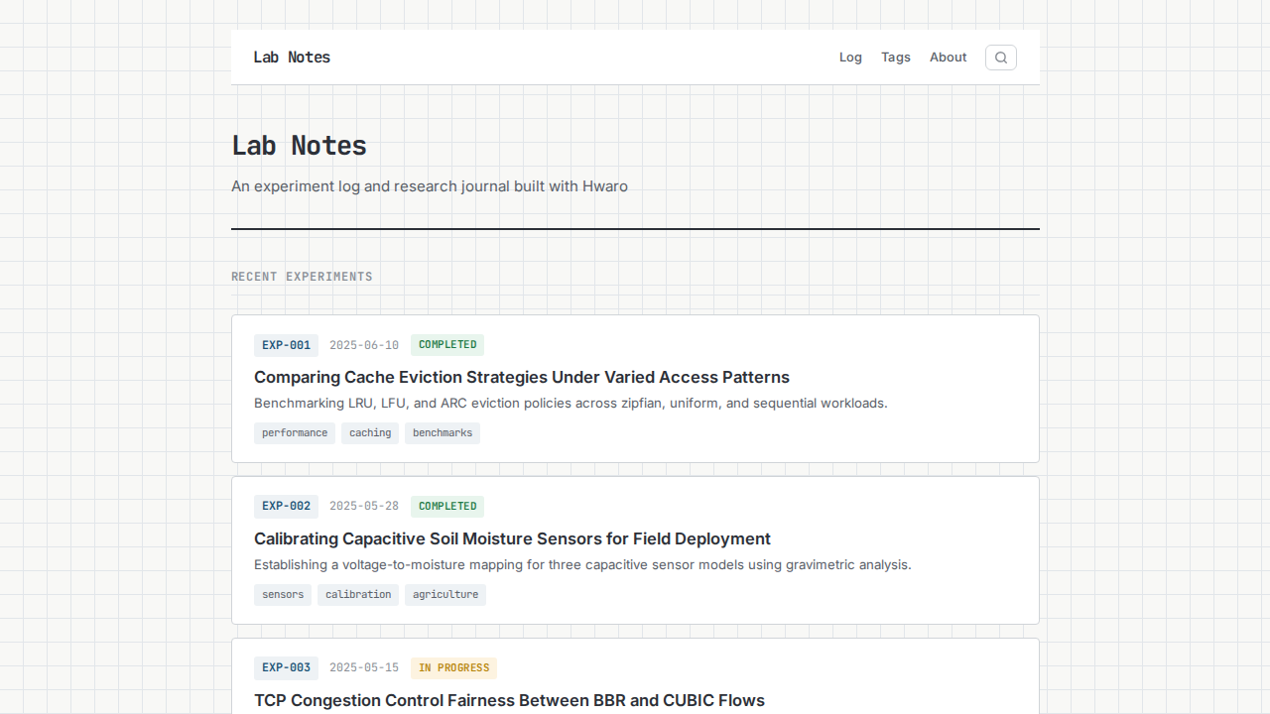Select the caching tag

click(x=370, y=433)
